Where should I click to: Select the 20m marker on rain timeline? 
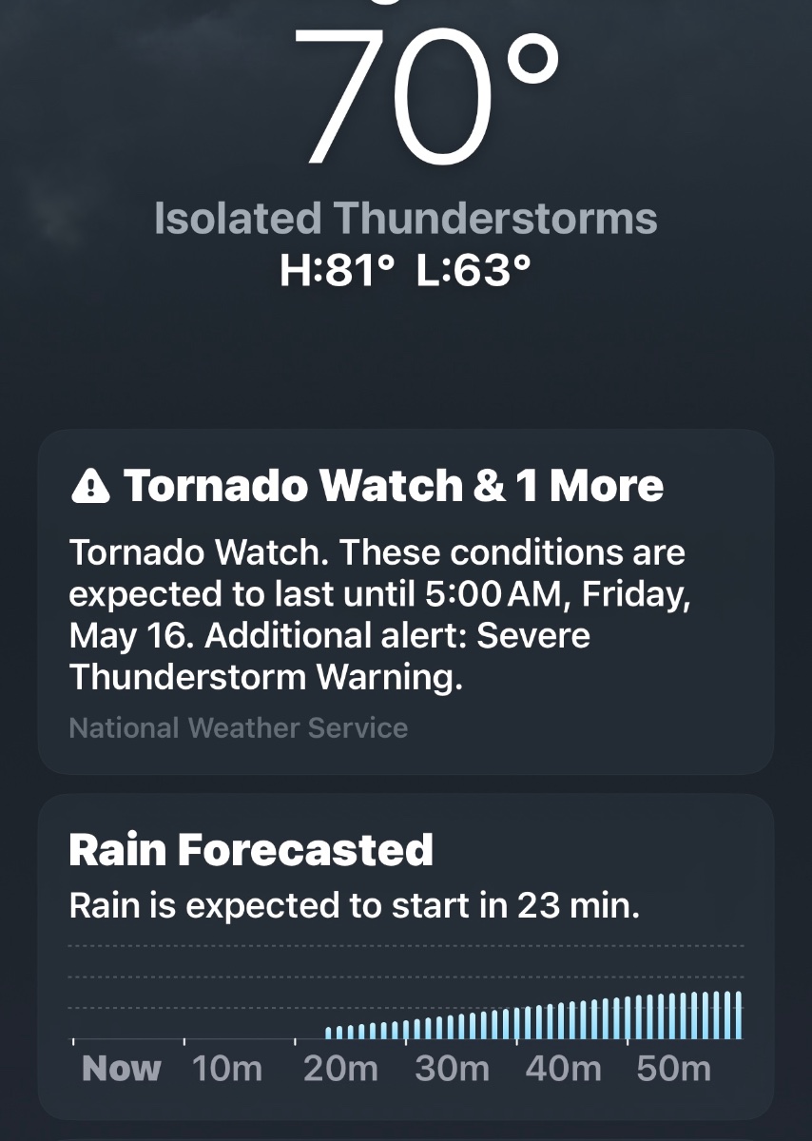[340, 1069]
